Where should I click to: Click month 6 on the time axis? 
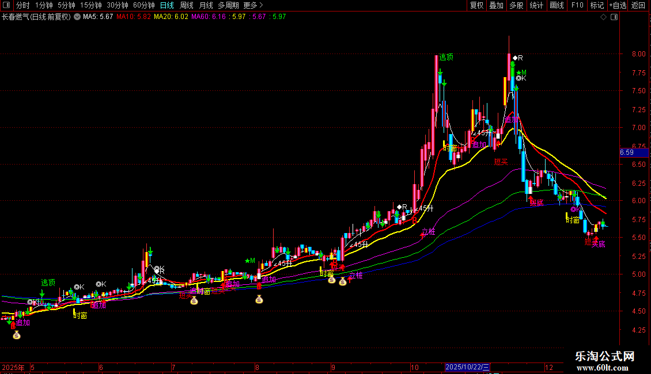point(101,367)
